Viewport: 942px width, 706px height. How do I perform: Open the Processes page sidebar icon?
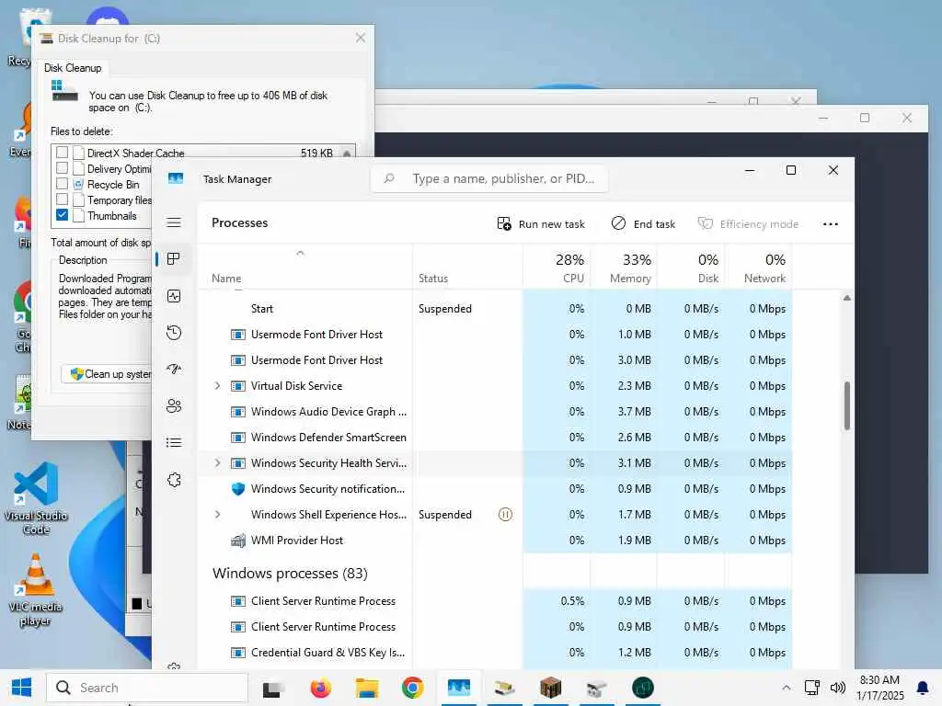[174, 259]
